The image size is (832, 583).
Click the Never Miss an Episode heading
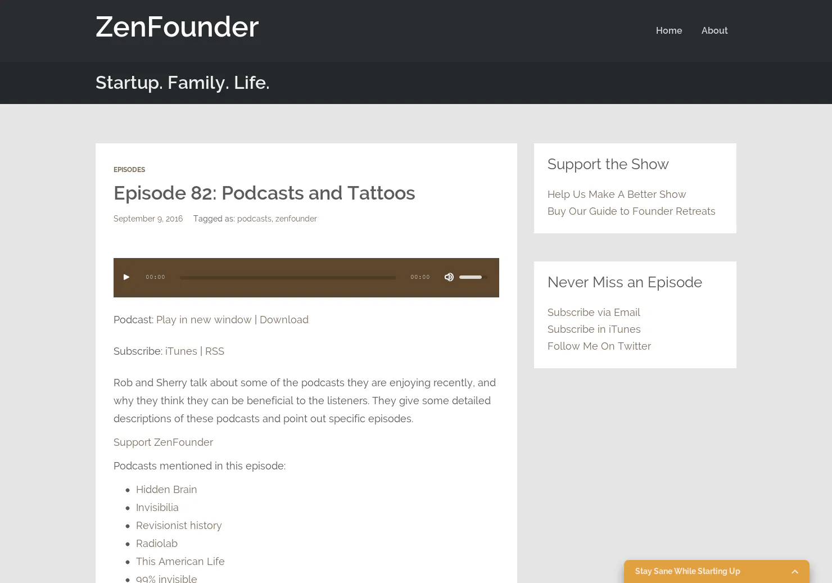625,282
